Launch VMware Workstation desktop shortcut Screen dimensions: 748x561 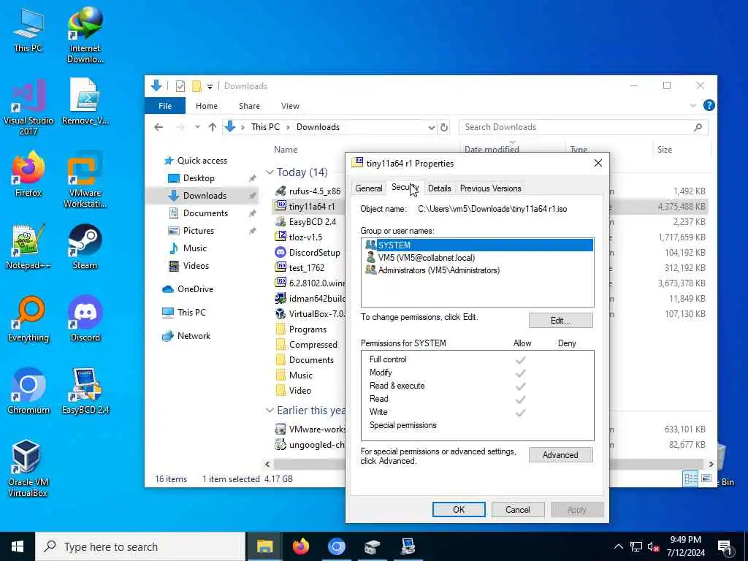(x=85, y=180)
